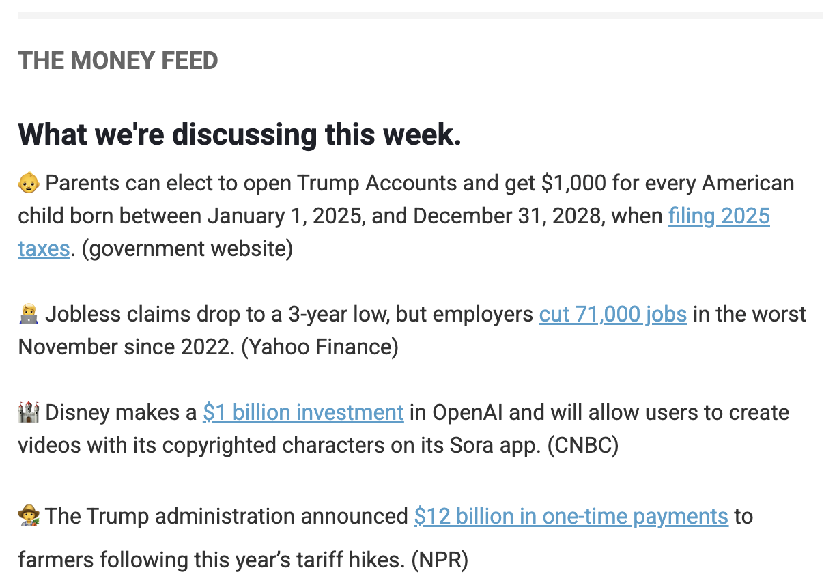This screenshot has width=837, height=583.
Task: Click the horizontal divider line at top
Action: 420,15
